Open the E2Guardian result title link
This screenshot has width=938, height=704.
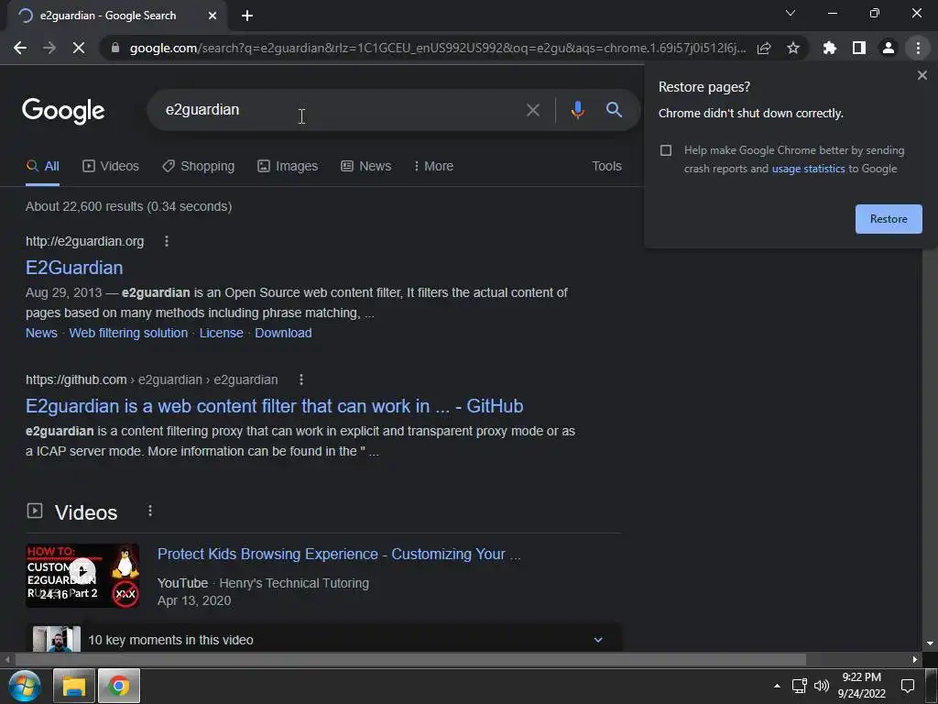click(x=74, y=268)
